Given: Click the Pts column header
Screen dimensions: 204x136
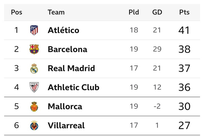Looking at the screenshot, I should coord(184,12).
